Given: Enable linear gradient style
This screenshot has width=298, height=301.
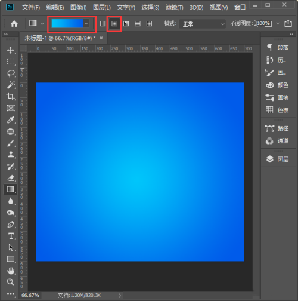Looking at the screenshot, I should point(103,24).
